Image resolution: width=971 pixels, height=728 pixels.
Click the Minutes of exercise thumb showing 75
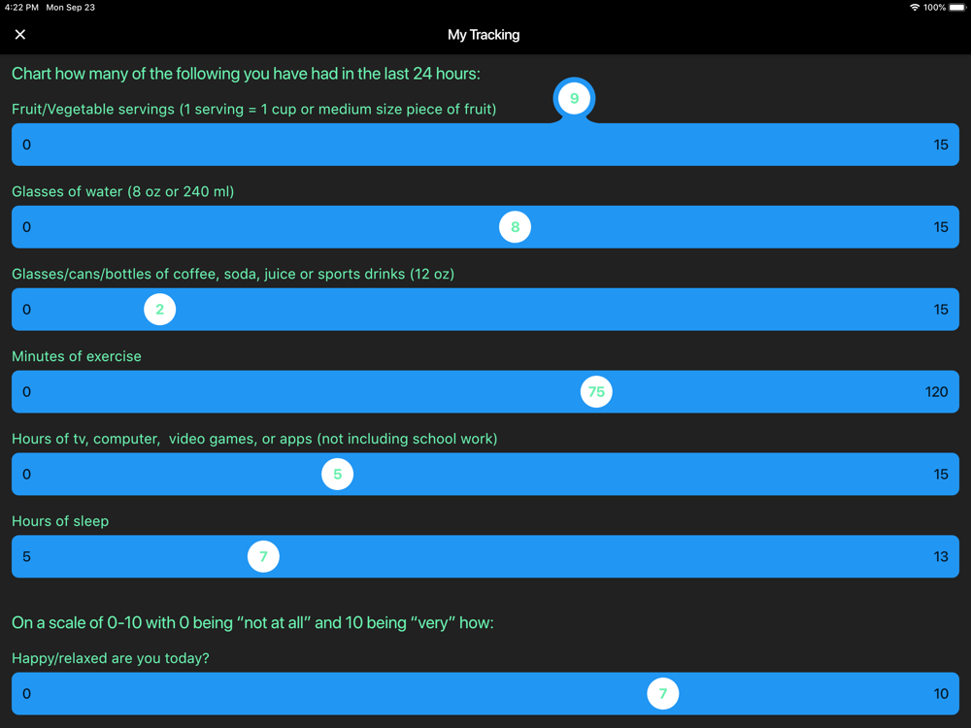[596, 392]
